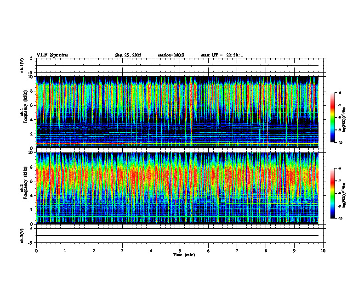Click the "-7" label on ch.2 color scale
The image size is (364, 281).
coord(339,181)
